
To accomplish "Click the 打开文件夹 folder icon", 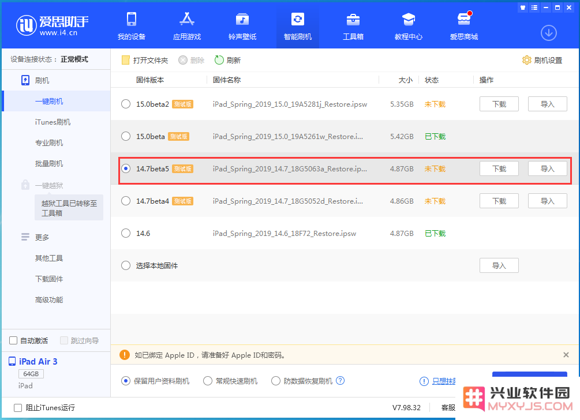I will point(125,60).
